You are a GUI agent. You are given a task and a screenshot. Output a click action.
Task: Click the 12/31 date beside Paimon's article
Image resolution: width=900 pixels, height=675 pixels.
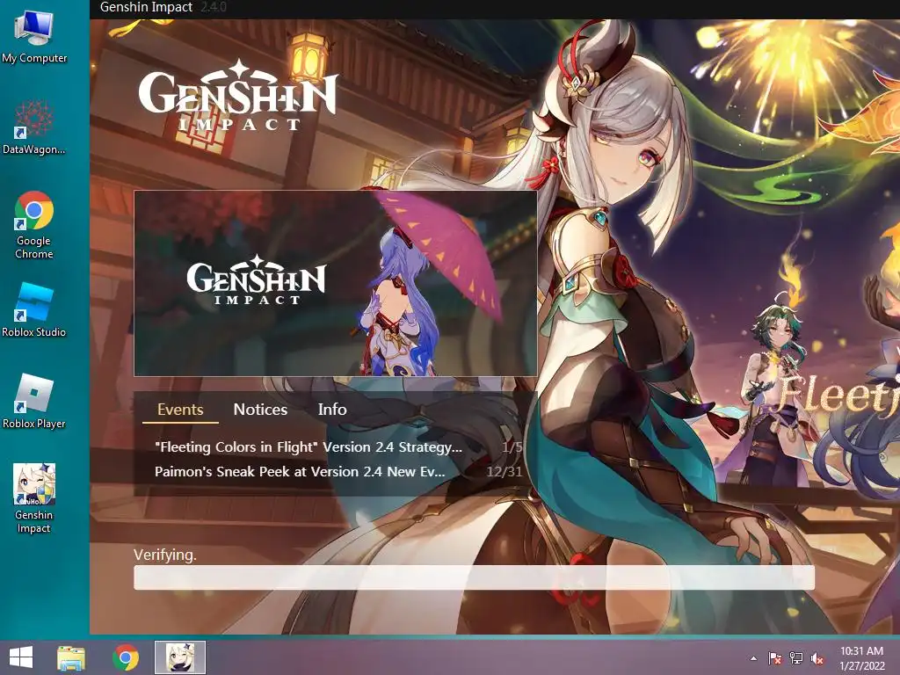(504, 472)
